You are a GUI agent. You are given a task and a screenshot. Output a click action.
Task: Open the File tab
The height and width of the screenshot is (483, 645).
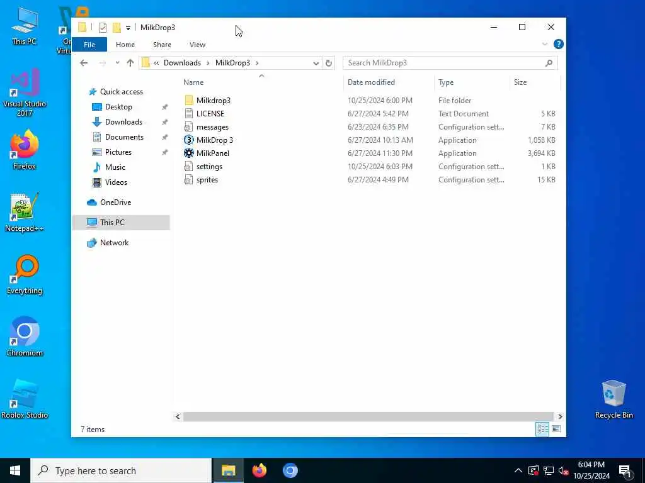point(89,45)
